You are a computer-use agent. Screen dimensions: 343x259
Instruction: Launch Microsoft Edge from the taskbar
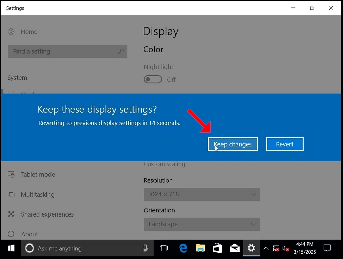pyautogui.click(x=183, y=248)
